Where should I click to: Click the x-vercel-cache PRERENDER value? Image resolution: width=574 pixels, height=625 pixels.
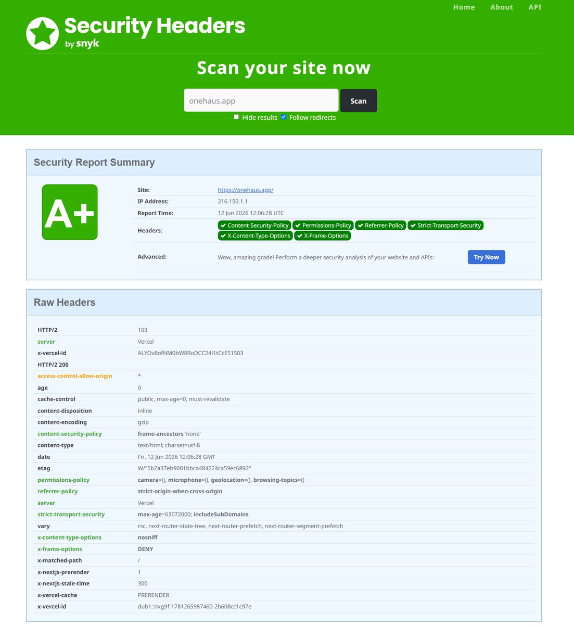pyautogui.click(x=154, y=595)
